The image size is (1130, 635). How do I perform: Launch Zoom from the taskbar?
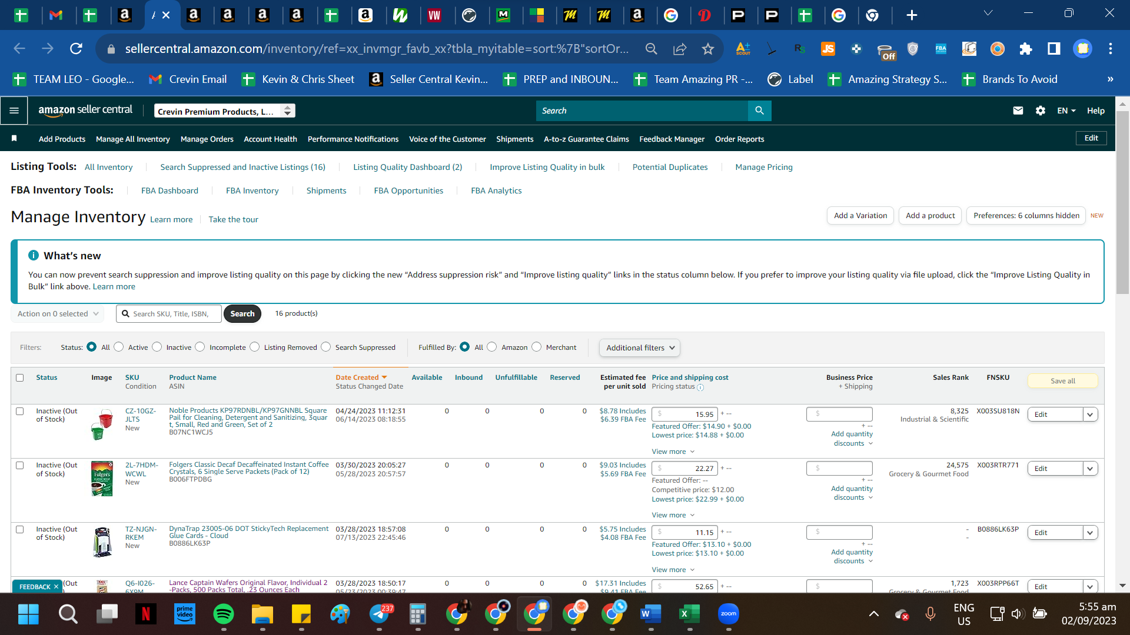pos(729,614)
